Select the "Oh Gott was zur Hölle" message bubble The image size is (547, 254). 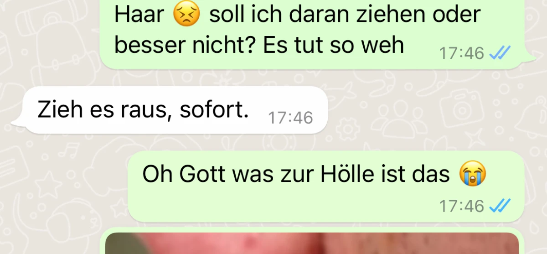[x=326, y=187]
